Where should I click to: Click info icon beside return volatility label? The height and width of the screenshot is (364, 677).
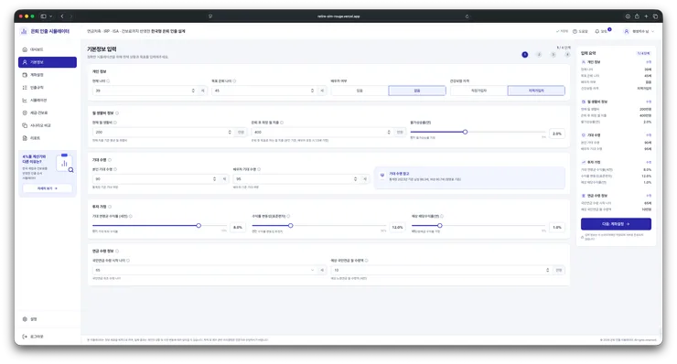point(288,216)
